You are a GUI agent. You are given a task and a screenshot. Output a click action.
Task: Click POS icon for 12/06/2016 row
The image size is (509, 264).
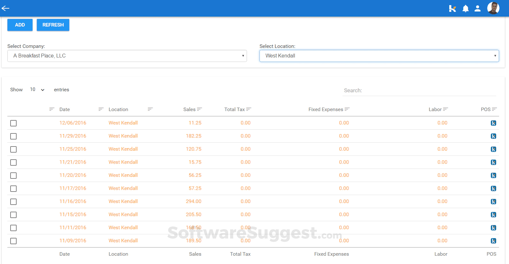point(493,123)
